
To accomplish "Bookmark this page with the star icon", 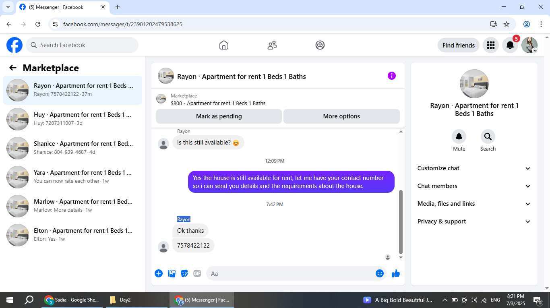I will (x=507, y=24).
